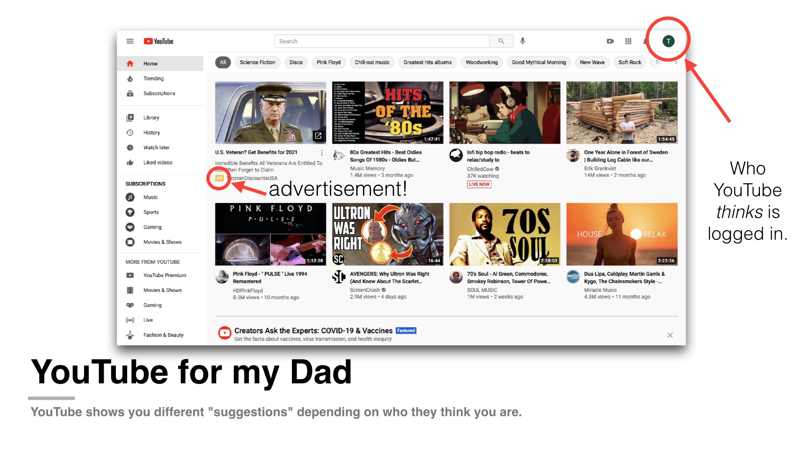
Task: Open the create video camera icon
Action: (610, 41)
